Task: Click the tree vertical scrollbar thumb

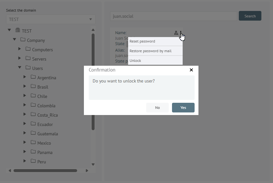Action: (x=93, y=82)
